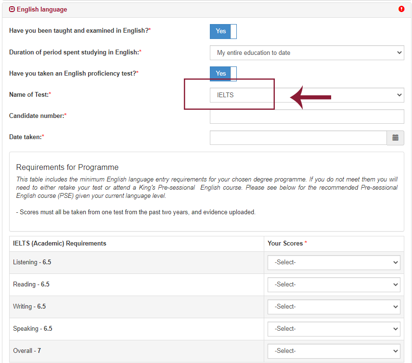Click into the Date taken field
This screenshot has height=363, width=412.
298,138
